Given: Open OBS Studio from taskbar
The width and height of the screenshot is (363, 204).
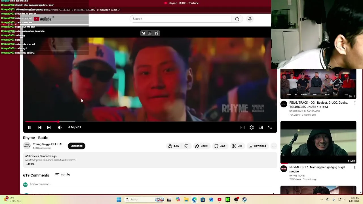Looking at the screenshot, I should coord(236,199).
